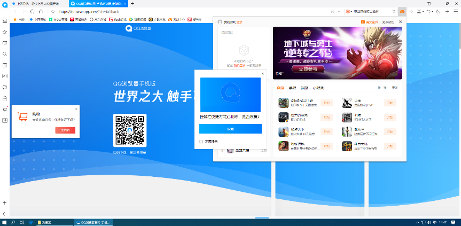The image size is (461, 226).
Task: Open the bookmarks star folder in bookmark bar
Action: click(x=19, y=19)
